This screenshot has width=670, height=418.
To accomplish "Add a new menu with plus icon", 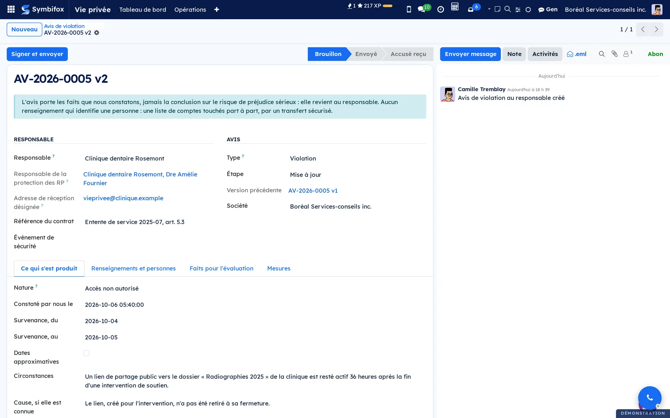I will pyautogui.click(x=216, y=9).
